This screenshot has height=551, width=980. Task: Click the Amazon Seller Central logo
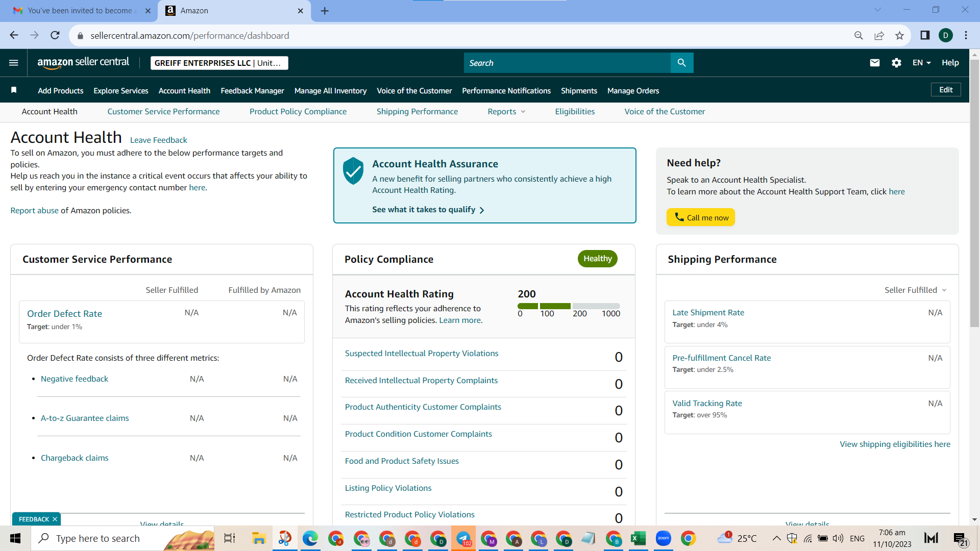pyautogui.click(x=83, y=62)
